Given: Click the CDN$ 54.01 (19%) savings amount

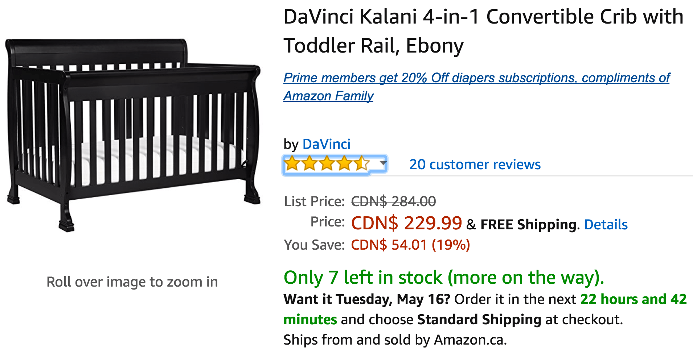Looking at the screenshot, I should [410, 245].
